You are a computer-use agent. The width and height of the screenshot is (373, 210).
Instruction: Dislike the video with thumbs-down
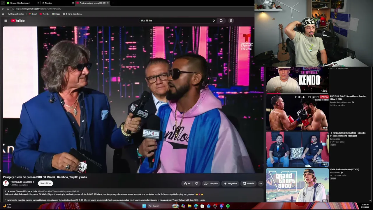click(197, 183)
